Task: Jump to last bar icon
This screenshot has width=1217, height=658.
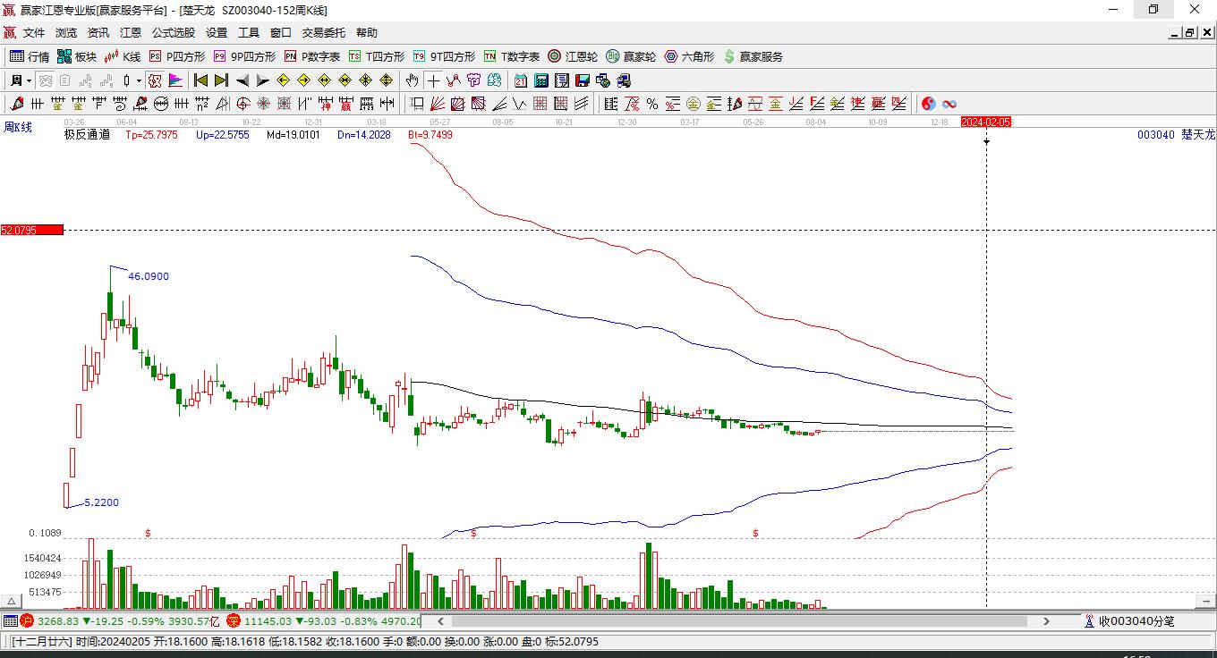Action: (221, 80)
